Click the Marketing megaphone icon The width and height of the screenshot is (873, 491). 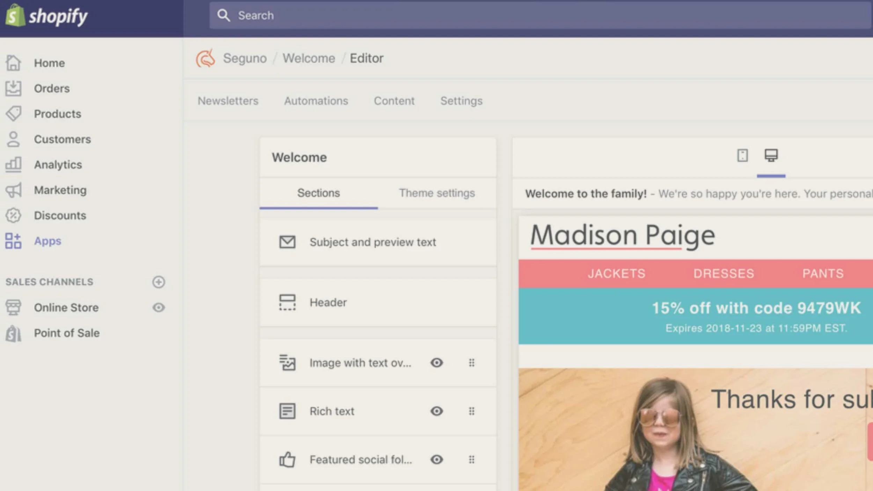(13, 190)
